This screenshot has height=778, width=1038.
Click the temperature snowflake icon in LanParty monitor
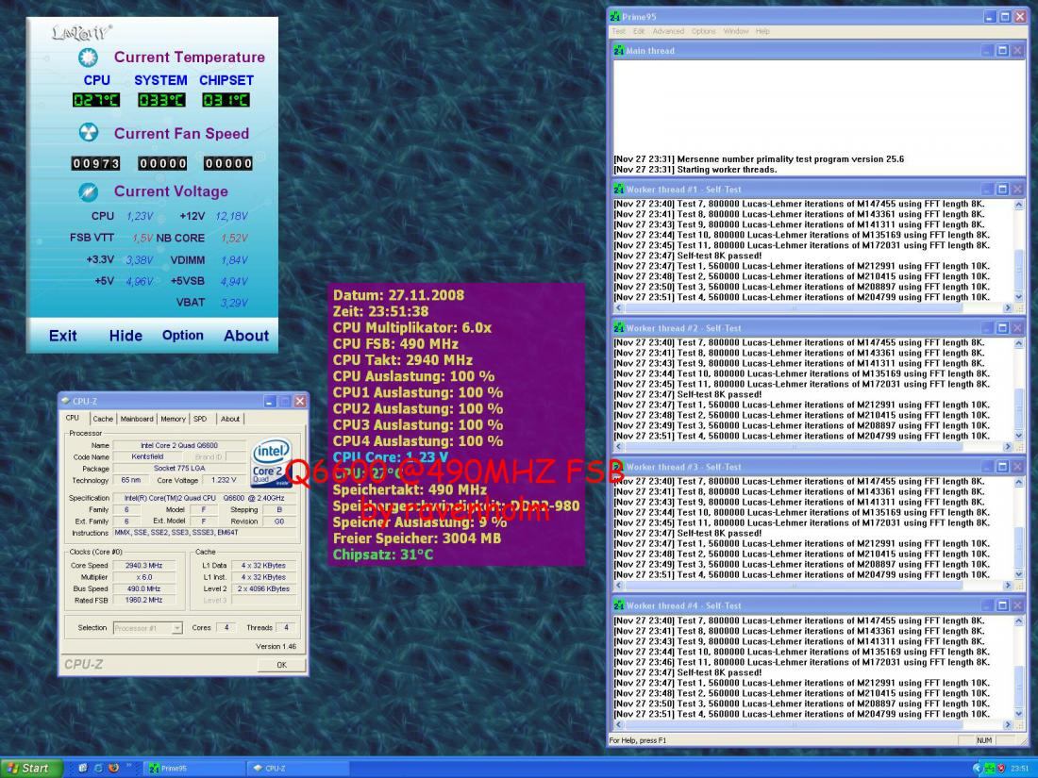(x=88, y=58)
